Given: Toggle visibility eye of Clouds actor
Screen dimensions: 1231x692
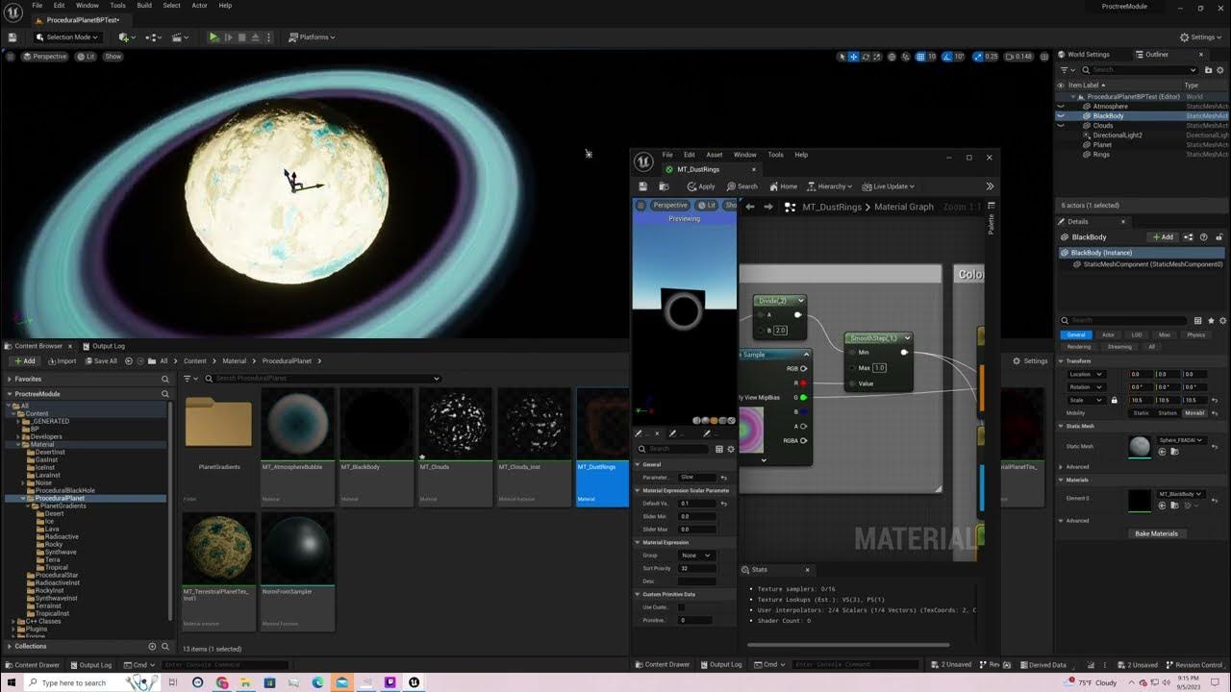Looking at the screenshot, I should coord(1061,125).
